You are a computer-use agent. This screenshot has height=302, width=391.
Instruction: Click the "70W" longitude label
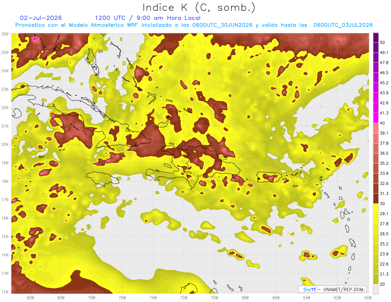214,297
